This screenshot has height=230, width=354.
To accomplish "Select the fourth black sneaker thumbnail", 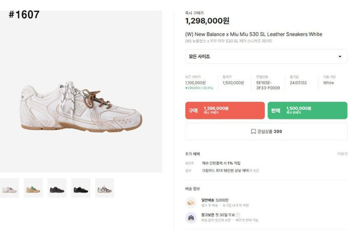I will (x=81, y=188).
